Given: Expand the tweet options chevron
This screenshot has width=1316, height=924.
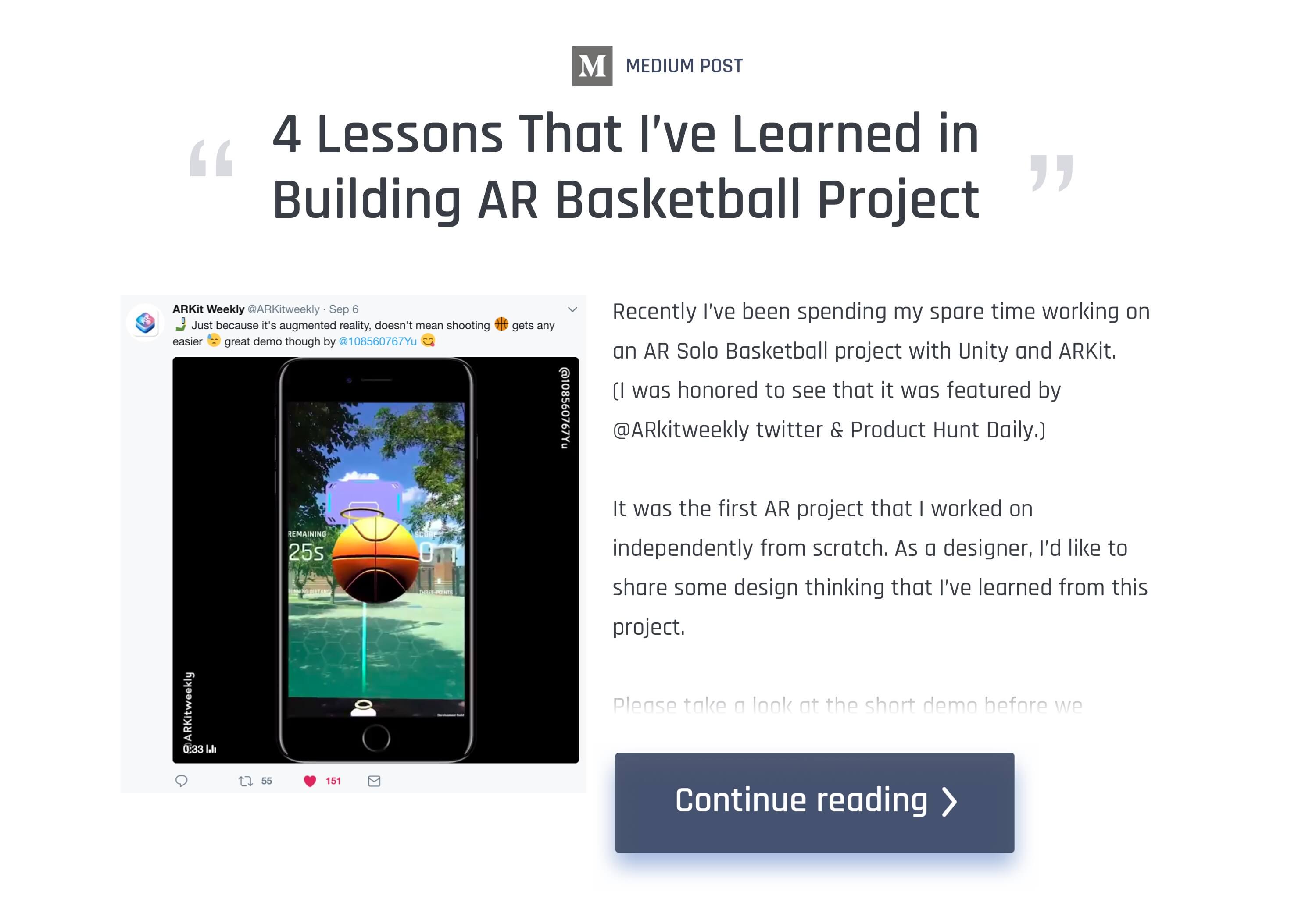Looking at the screenshot, I should click(572, 309).
